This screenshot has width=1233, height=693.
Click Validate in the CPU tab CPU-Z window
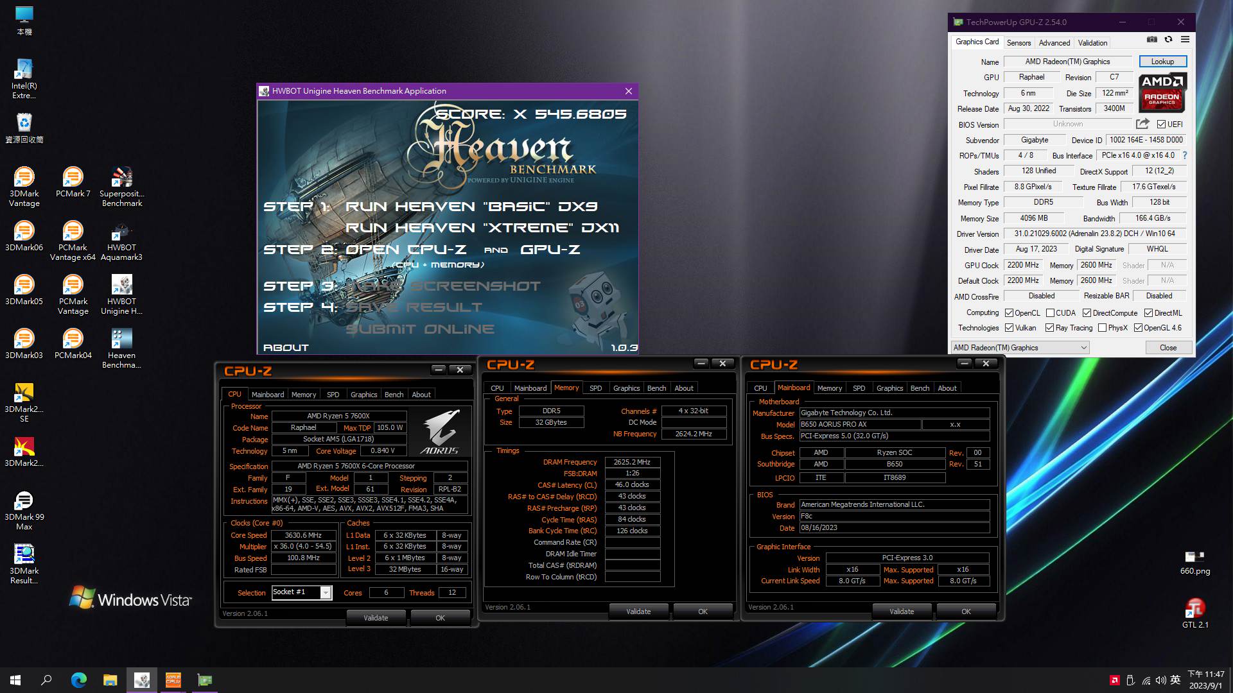click(376, 618)
